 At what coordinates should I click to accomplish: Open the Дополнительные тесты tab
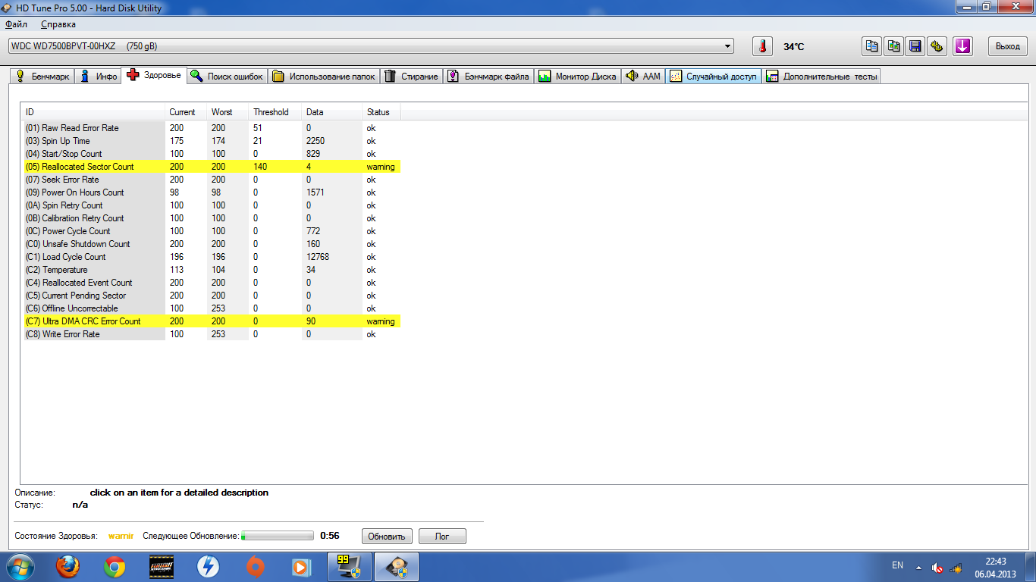(x=821, y=77)
